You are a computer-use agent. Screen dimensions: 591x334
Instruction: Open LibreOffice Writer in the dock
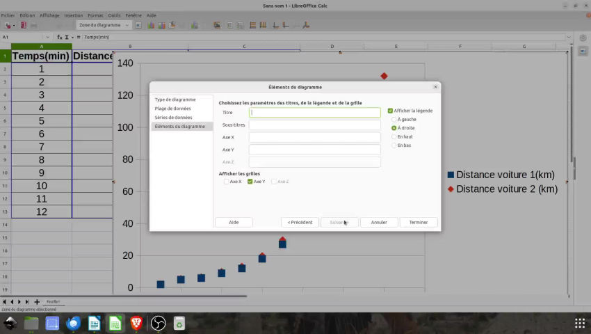(95, 323)
